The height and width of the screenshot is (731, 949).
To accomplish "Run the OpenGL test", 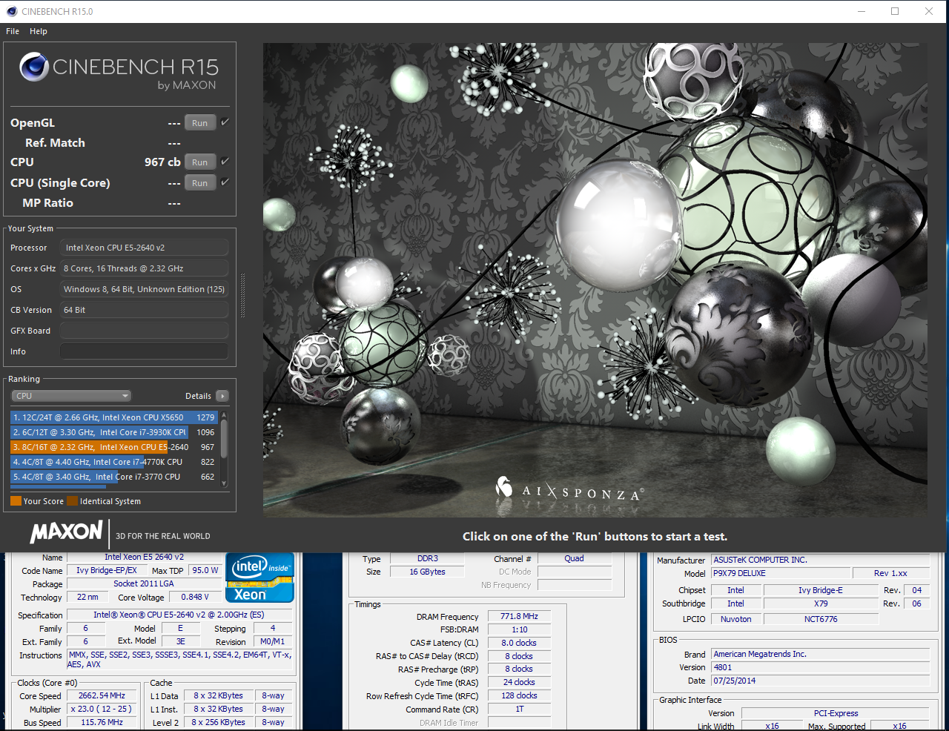I will (200, 123).
